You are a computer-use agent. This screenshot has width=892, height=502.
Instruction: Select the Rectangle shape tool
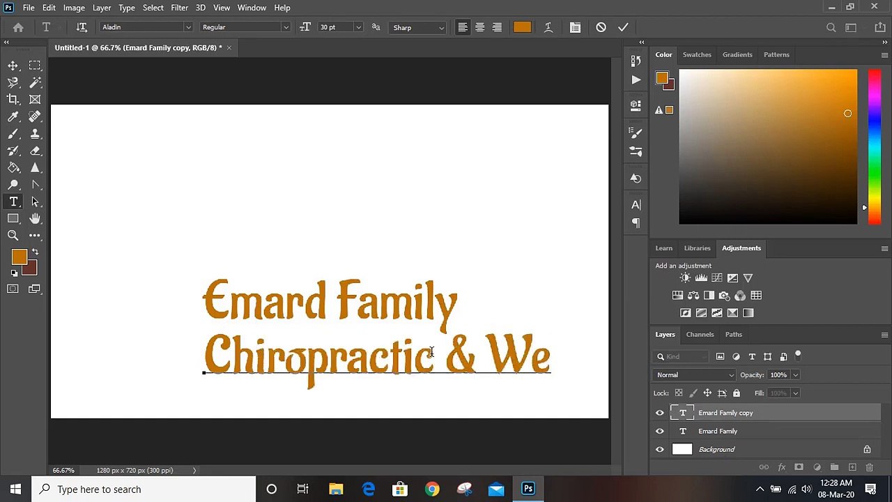pos(13,219)
